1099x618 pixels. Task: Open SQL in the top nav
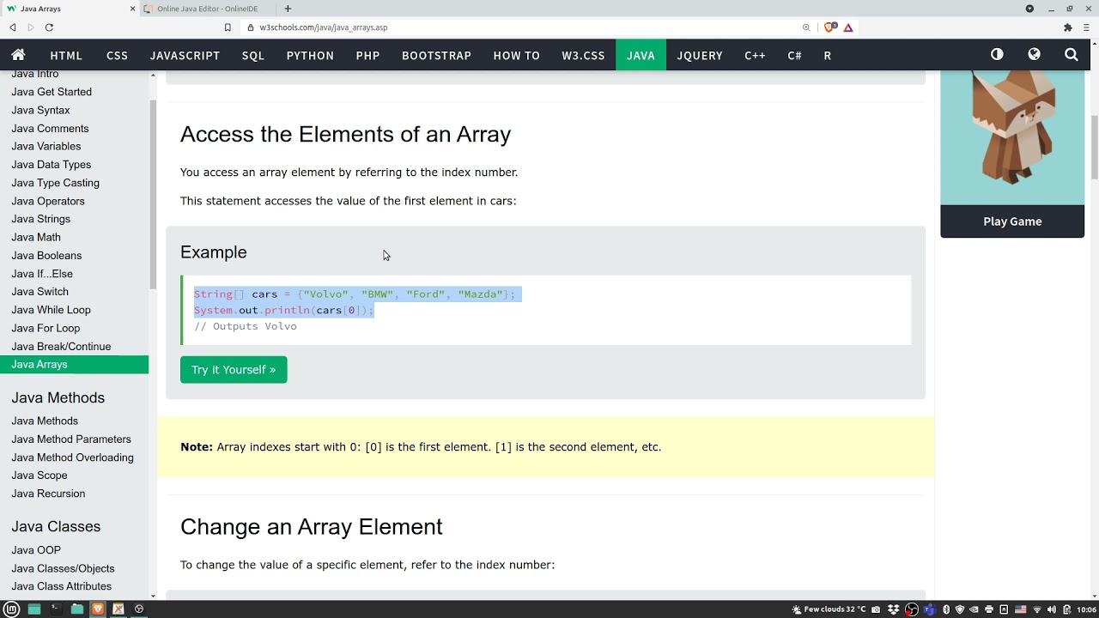pyautogui.click(x=253, y=55)
